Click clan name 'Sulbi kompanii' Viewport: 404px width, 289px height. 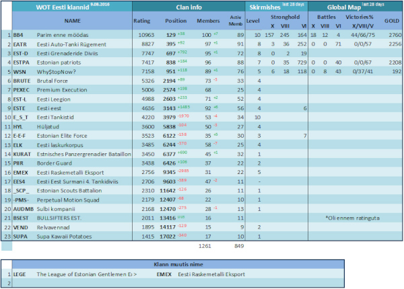pos(56,209)
